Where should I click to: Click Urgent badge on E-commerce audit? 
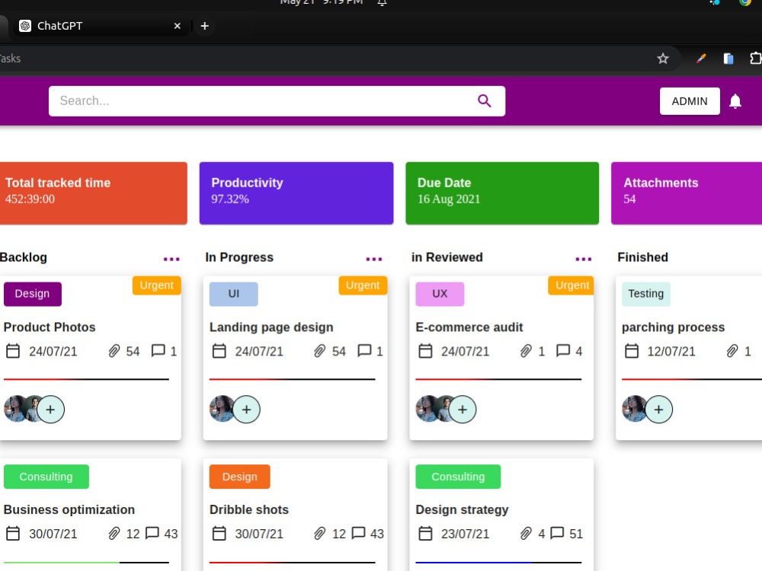572,285
